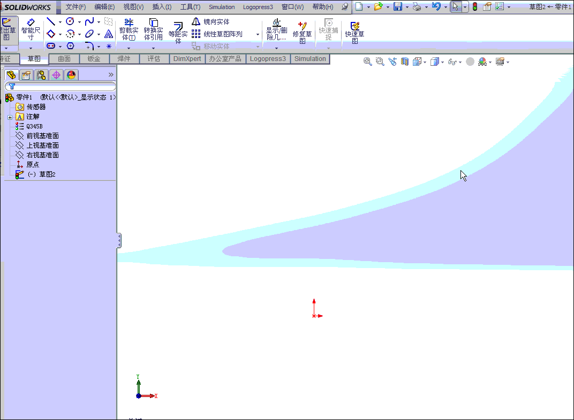This screenshot has width=574, height=420.
Task: Click the Section View icon
Action: point(404,62)
